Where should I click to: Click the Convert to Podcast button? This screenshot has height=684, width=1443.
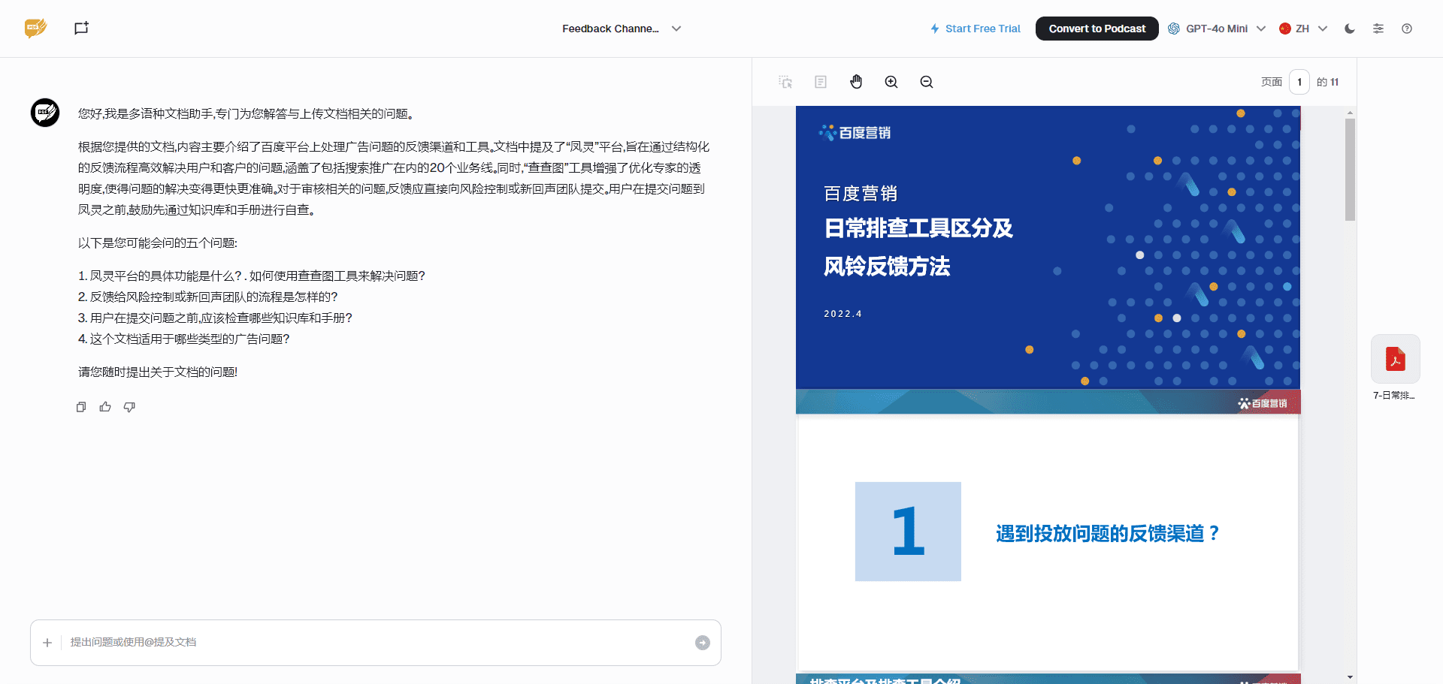coord(1097,29)
